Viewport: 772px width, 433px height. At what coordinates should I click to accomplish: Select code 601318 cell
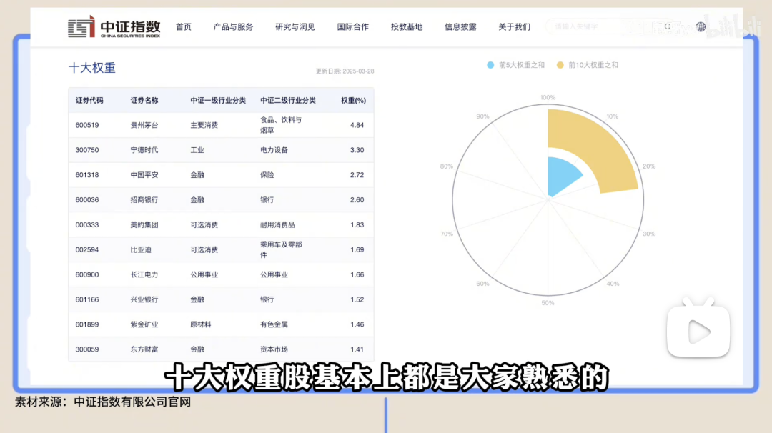pos(87,174)
